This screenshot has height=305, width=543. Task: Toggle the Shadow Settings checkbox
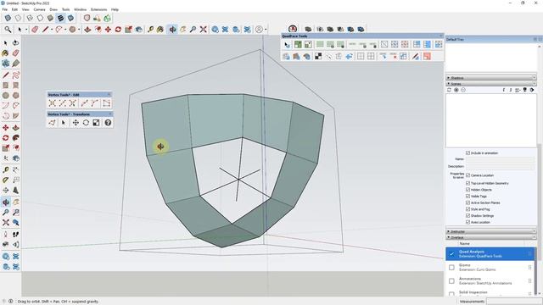click(x=467, y=216)
